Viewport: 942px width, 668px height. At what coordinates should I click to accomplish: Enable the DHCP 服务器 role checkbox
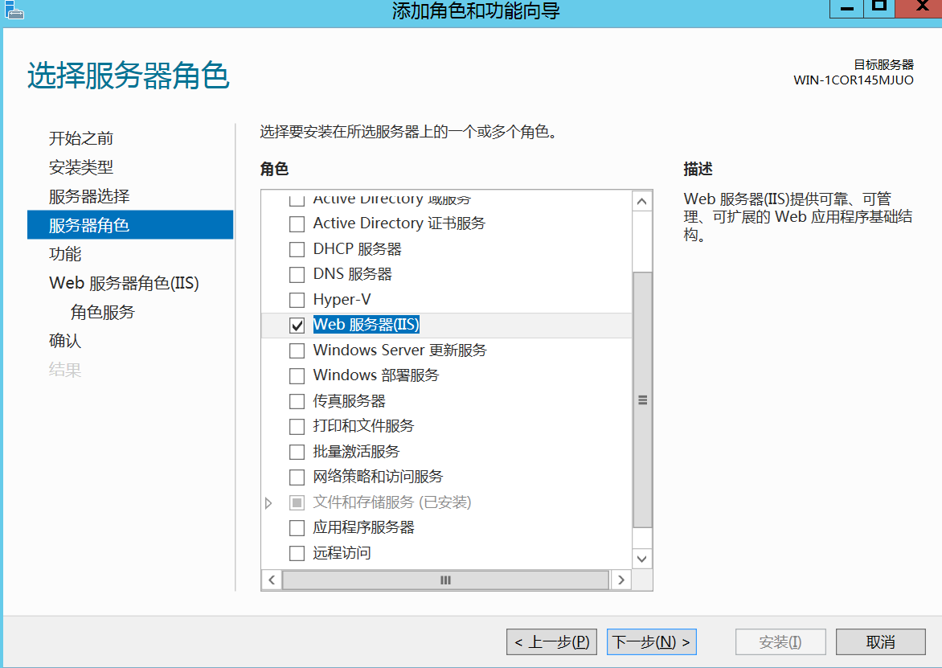(x=297, y=249)
